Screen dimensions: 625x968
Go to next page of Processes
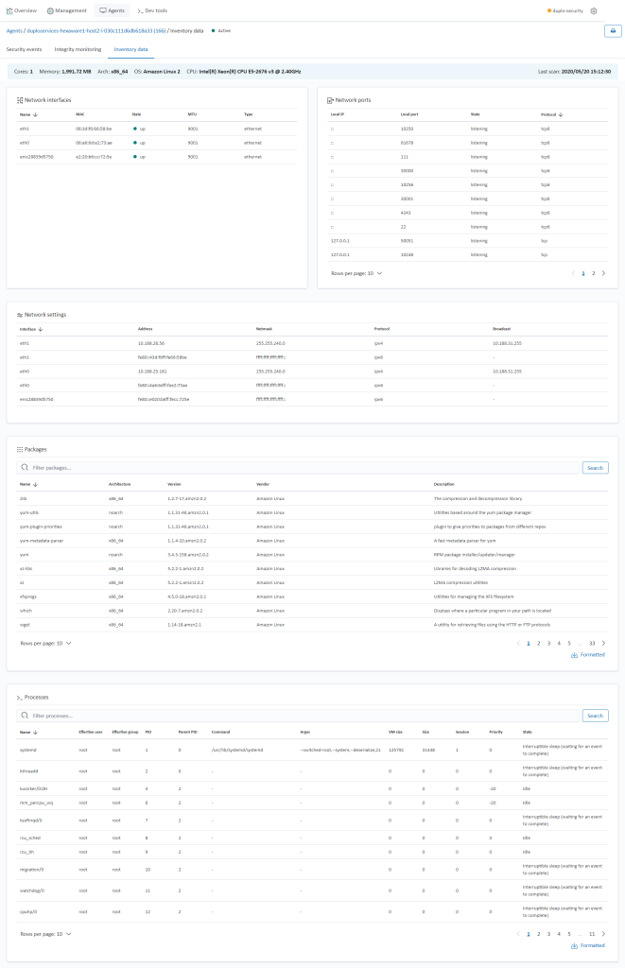[x=604, y=933]
